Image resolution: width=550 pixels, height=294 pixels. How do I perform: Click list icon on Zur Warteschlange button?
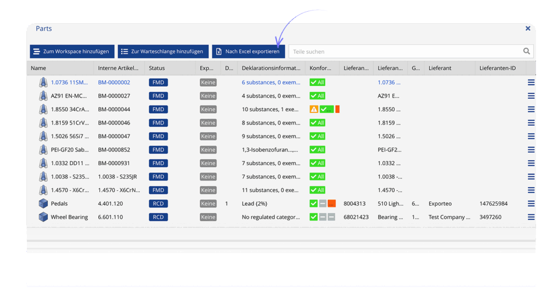125,52
